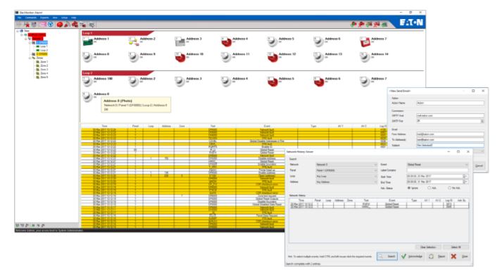This screenshot has width=502, height=279.
Task: Open the View menu
Action: coord(55,18)
